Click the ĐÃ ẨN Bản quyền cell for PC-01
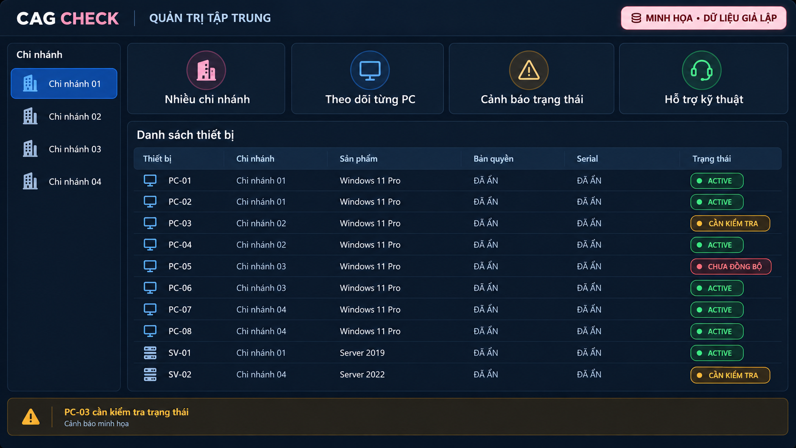796x448 pixels. pos(486,180)
